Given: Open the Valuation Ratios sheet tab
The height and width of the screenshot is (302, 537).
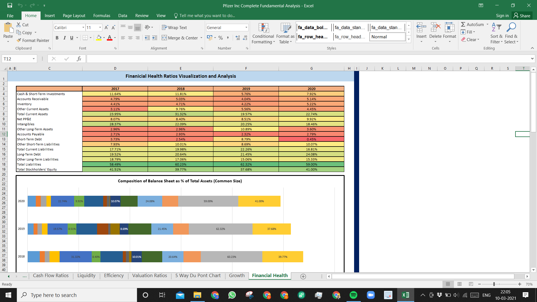Looking at the screenshot, I should (x=150, y=276).
